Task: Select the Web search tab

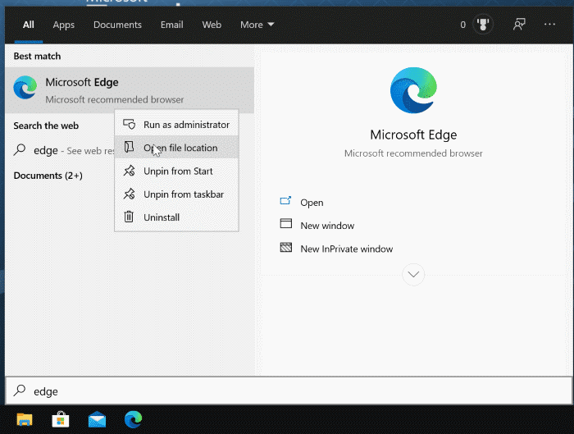Action: (212, 25)
